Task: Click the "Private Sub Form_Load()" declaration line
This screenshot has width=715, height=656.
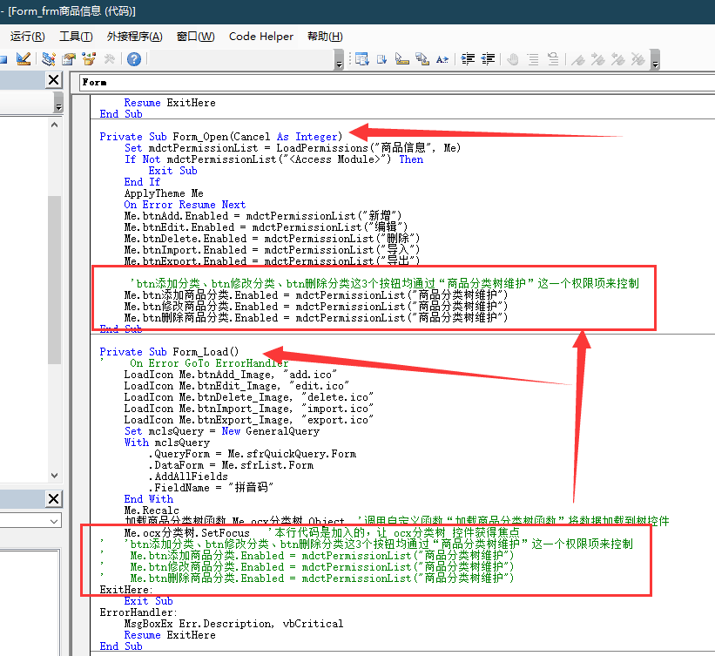Action: pyautogui.click(x=169, y=352)
